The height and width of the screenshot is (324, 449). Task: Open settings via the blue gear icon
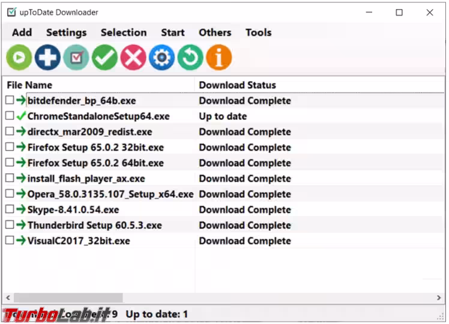click(x=162, y=58)
